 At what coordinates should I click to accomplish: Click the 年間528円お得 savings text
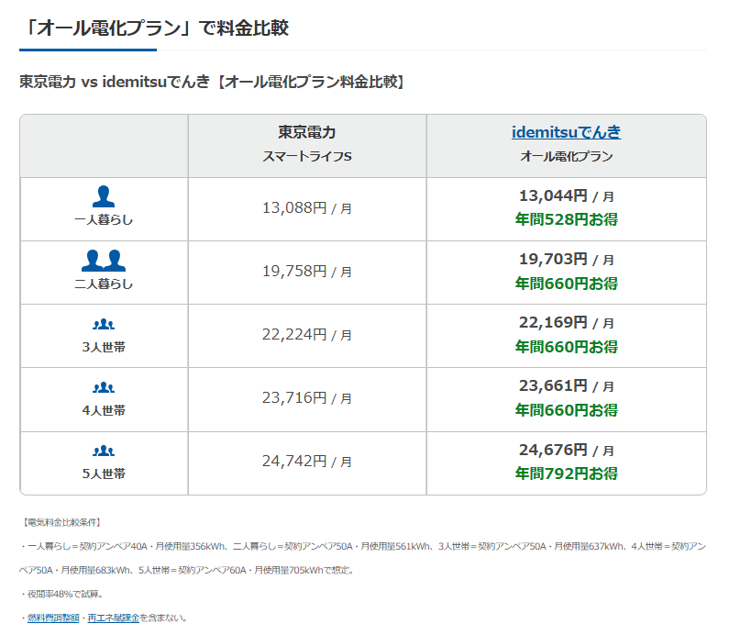(567, 219)
